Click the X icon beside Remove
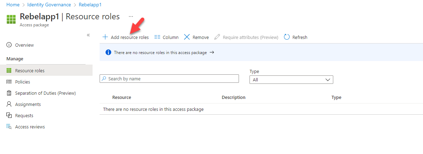The height and width of the screenshot is (154, 423). tap(187, 37)
